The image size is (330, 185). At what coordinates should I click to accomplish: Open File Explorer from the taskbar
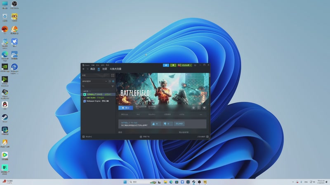(165, 182)
